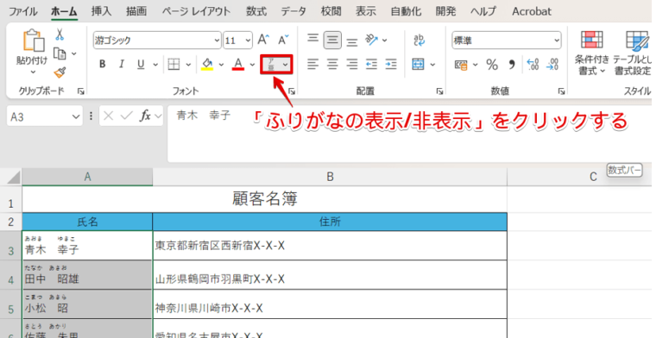Screen dimensions: 663x338
Task: Click the Bottom Align icon
Action: click(352, 41)
